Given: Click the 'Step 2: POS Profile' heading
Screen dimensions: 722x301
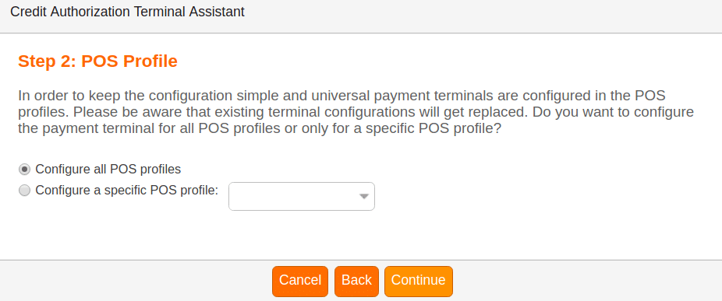Looking at the screenshot, I should tap(97, 61).
